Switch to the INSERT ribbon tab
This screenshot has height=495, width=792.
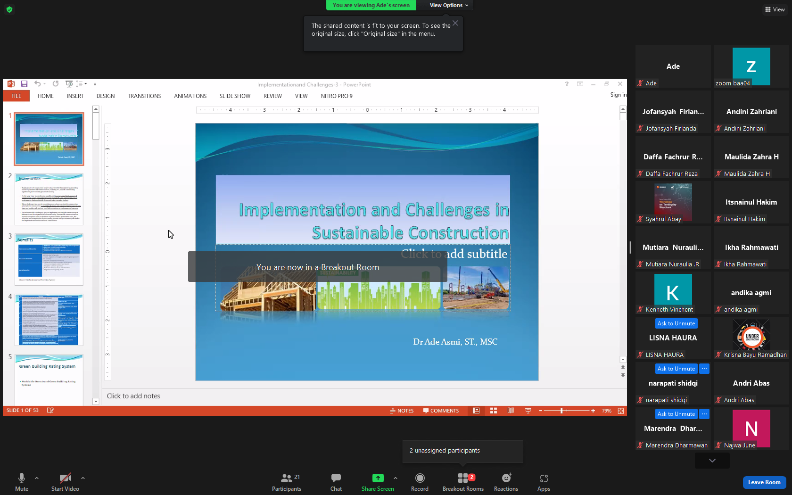click(75, 96)
